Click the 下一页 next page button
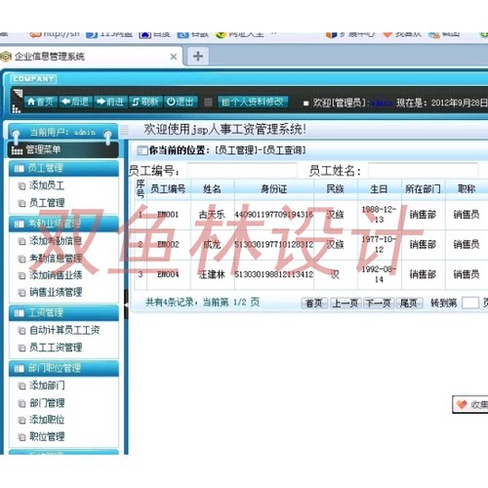Viewport: 488px width, 488px height. coord(379,304)
